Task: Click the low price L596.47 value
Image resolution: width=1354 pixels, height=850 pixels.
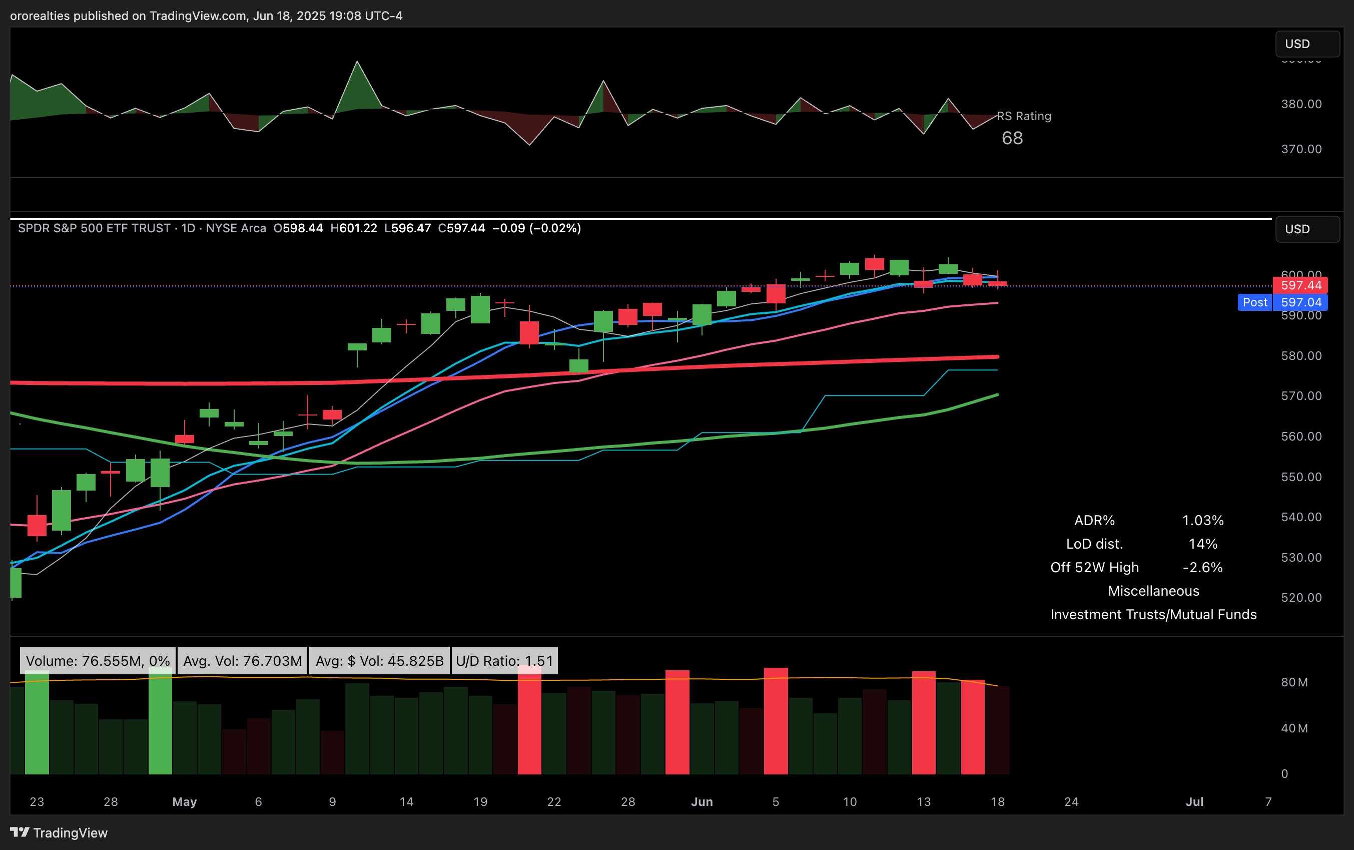Action: point(408,228)
